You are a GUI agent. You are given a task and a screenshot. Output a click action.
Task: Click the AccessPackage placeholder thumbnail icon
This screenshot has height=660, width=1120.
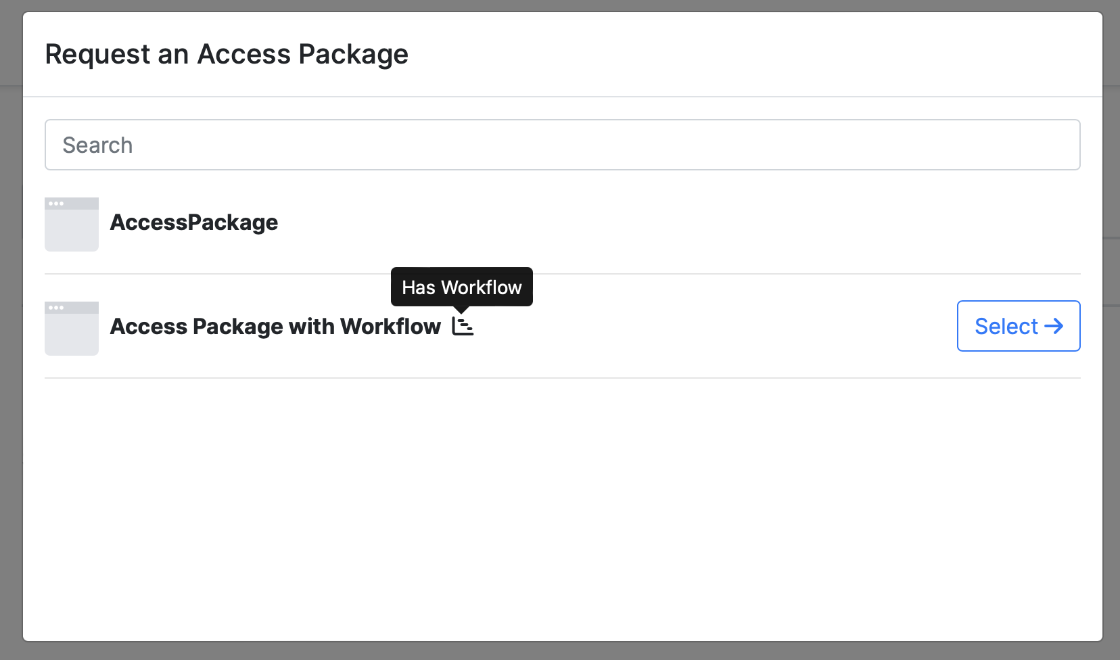[x=72, y=225]
